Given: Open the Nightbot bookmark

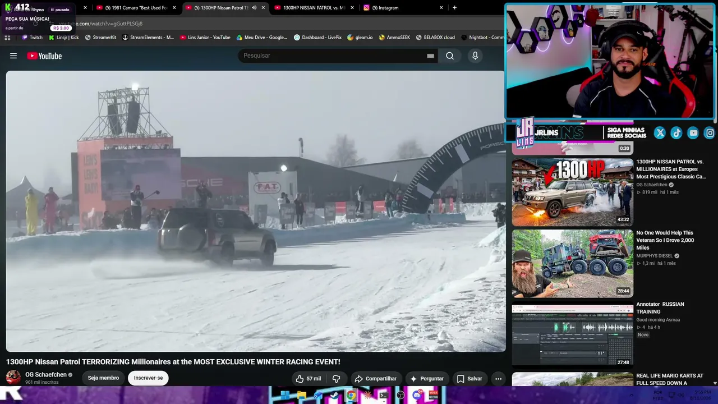Looking at the screenshot, I should [x=483, y=38].
